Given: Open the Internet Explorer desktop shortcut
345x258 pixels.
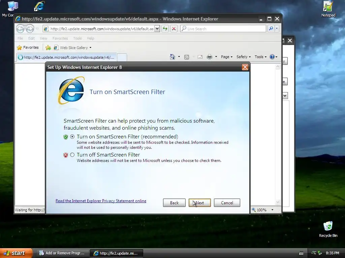Looking at the screenshot, I should click(x=39, y=6).
